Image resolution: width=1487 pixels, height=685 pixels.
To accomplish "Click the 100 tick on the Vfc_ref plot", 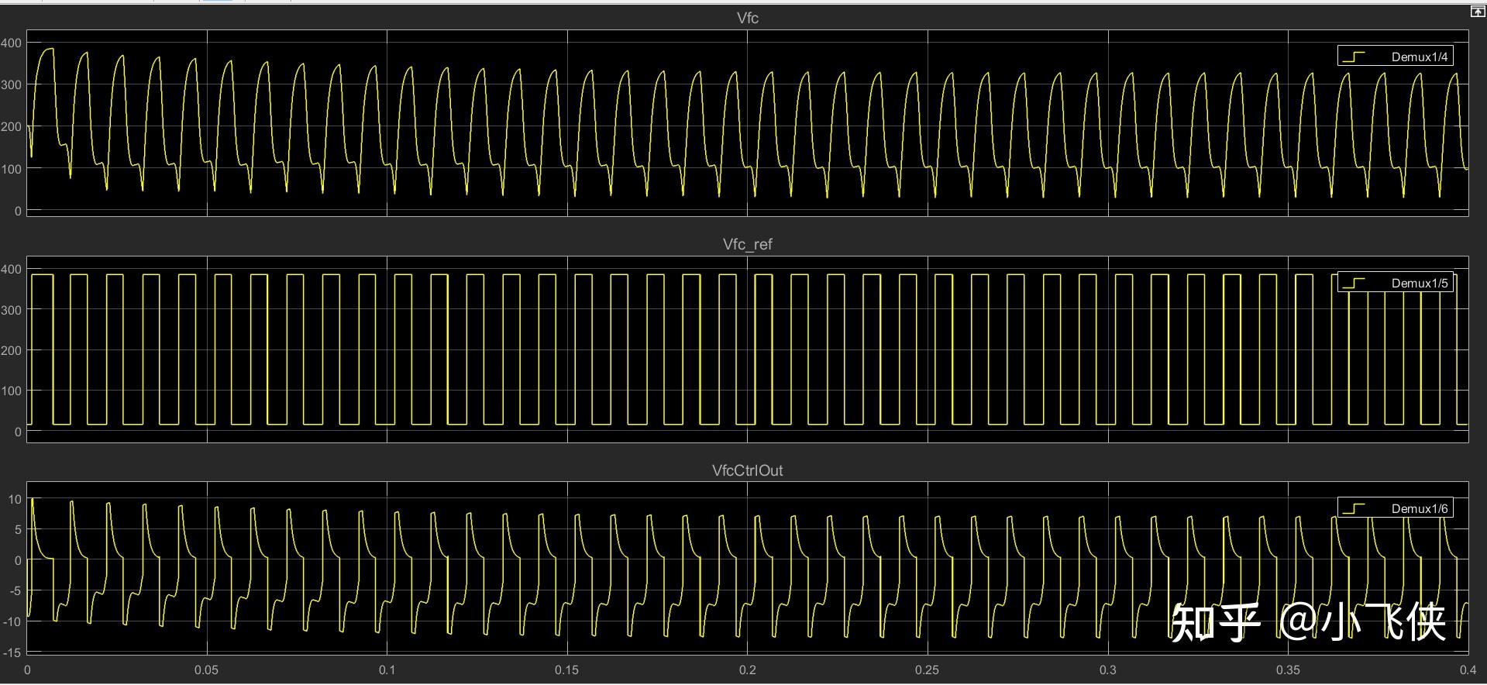I will pos(11,391).
